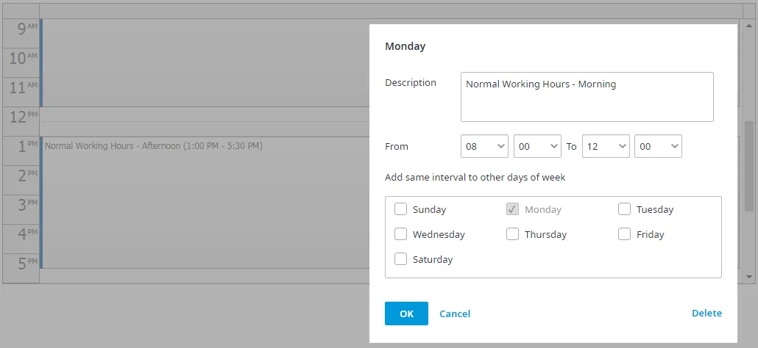Tick the Sunday checkbox

(x=400, y=209)
